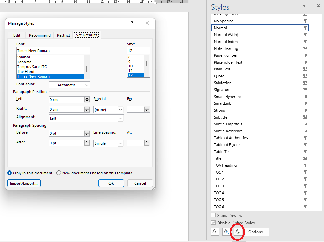
Task: Click the paragraph icon beside Normal Indent
Action: (305, 42)
